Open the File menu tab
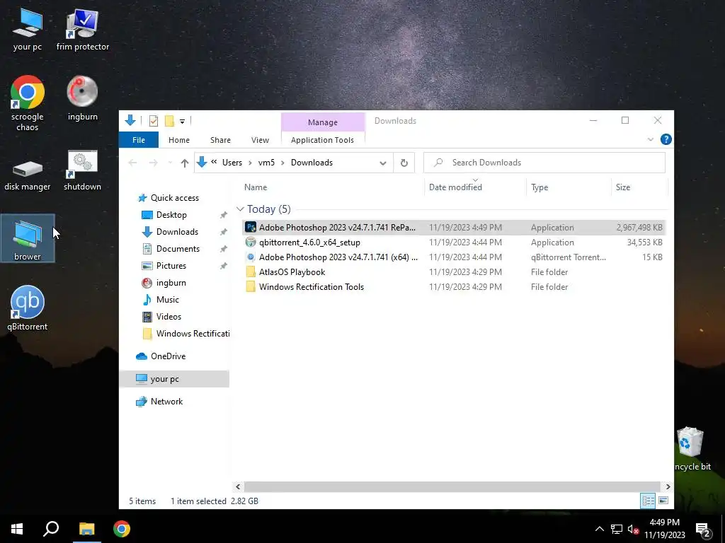 coord(139,140)
